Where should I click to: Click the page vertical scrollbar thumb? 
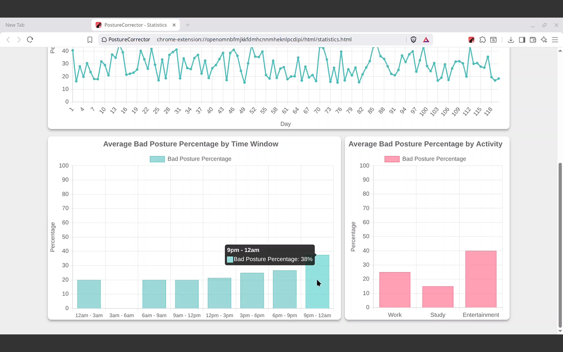click(x=560, y=245)
